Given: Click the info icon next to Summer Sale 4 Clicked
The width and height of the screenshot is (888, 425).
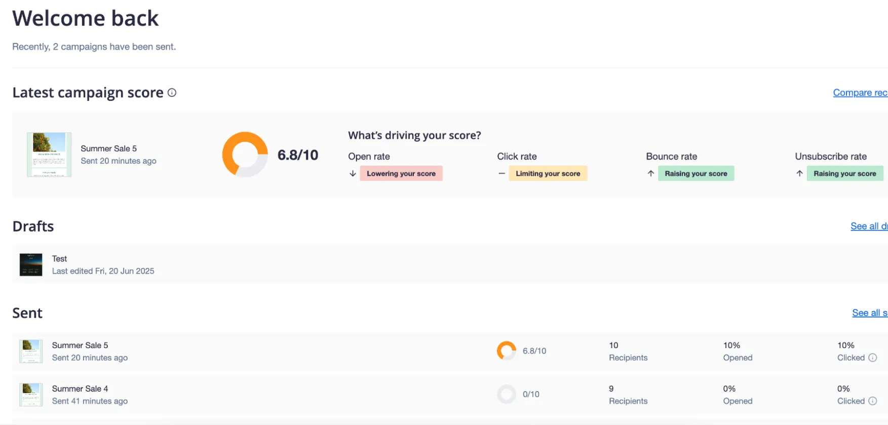Looking at the screenshot, I should (x=872, y=401).
